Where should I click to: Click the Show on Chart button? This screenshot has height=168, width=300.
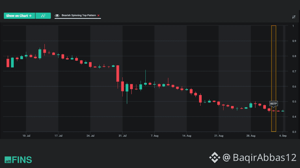19,16
